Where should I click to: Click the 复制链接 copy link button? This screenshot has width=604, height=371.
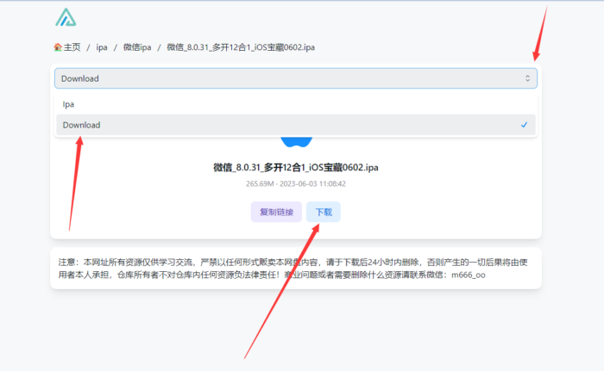click(276, 212)
